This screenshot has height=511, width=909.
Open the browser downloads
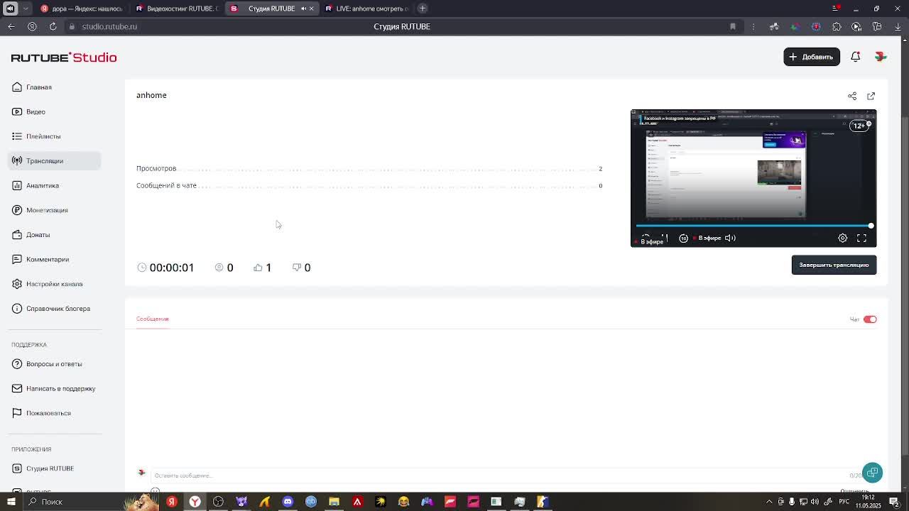click(x=898, y=27)
